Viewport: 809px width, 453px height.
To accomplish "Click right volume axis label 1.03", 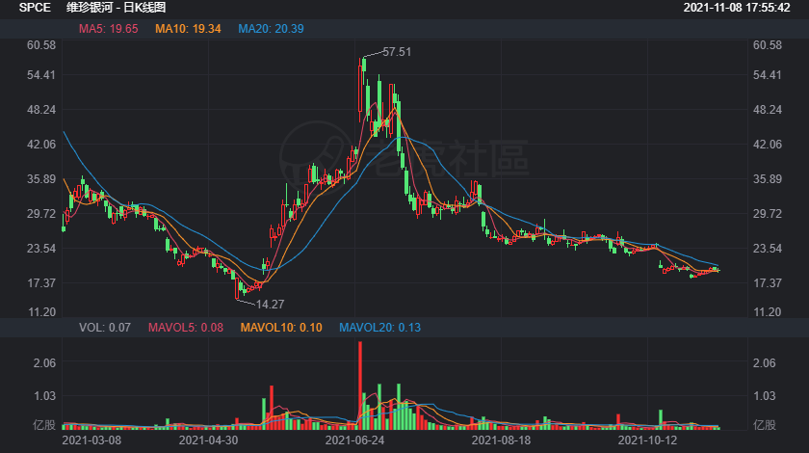I will coord(764,396).
